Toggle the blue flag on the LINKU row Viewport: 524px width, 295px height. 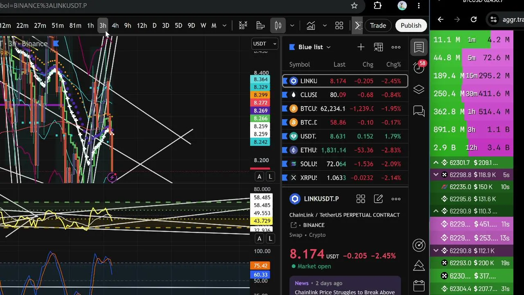point(285,81)
